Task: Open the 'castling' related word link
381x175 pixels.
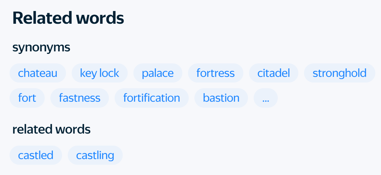Action: (95, 155)
